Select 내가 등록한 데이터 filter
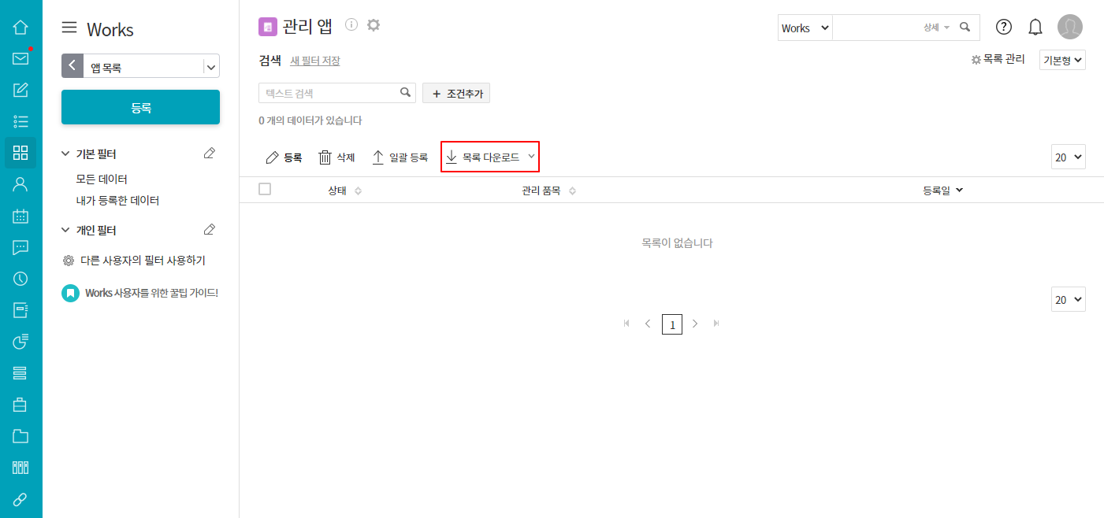1104x518 pixels. tap(117, 201)
